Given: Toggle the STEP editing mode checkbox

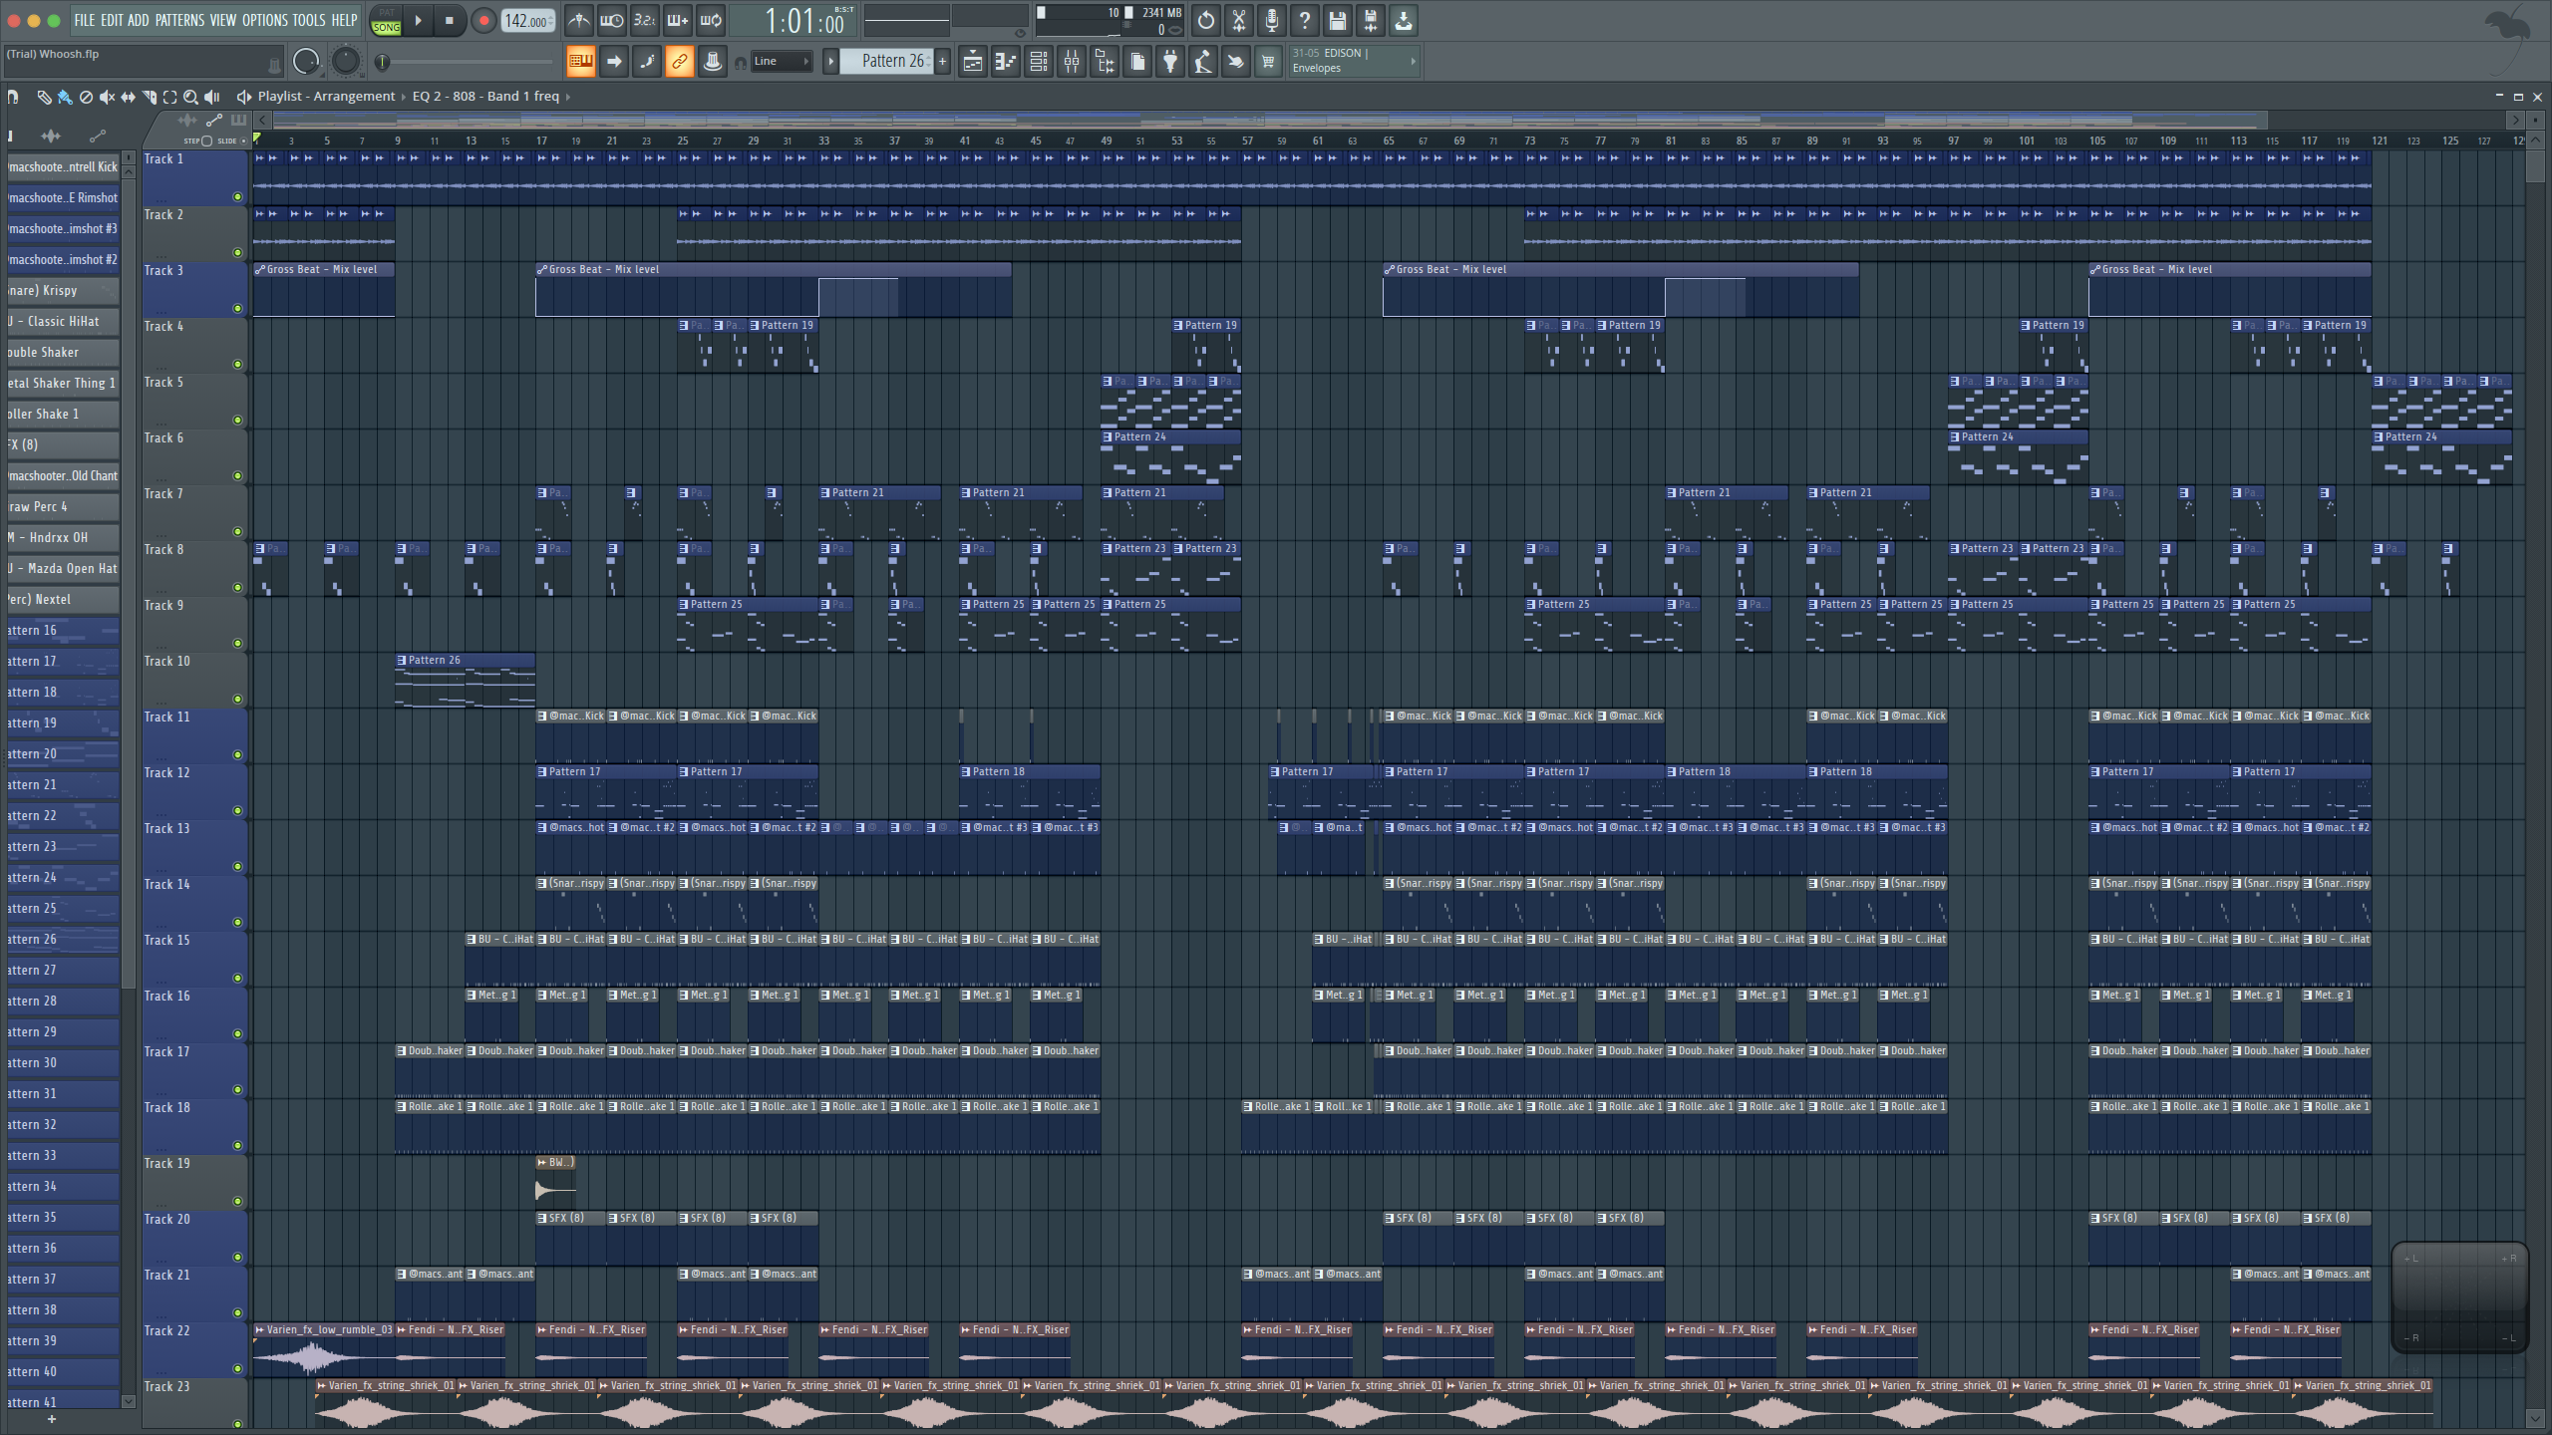Looking at the screenshot, I should click(206, 141).
